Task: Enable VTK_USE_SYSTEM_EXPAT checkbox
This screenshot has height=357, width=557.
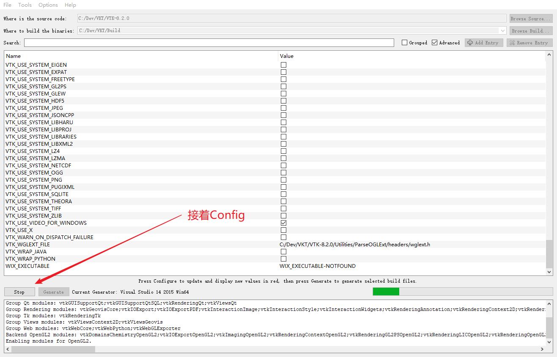Action: click(283, 72)
